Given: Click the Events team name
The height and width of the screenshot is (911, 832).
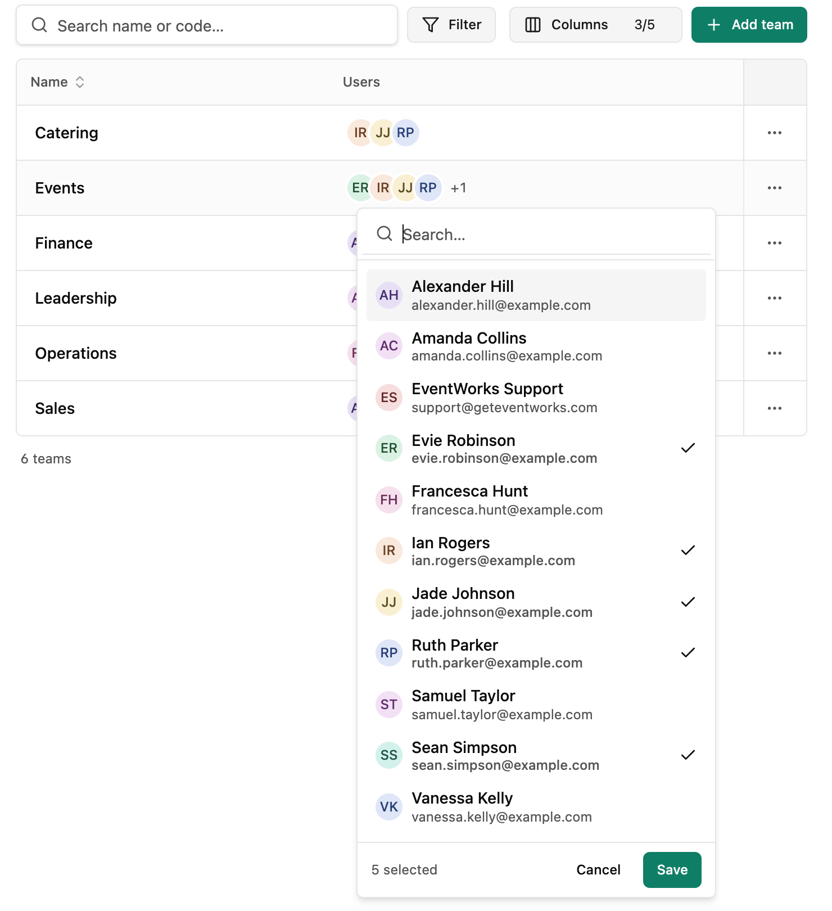Looking at the screenshot, I should pyautogui.click(x=60, y=188).
